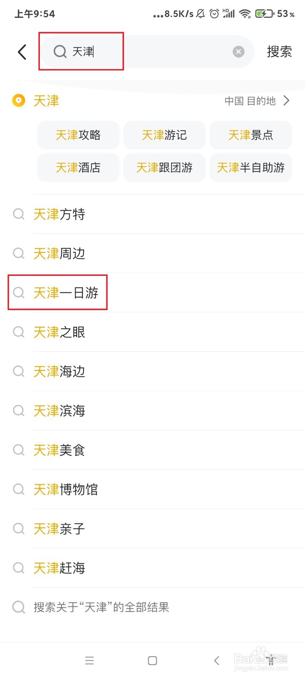This screenshot has height=679, width=305.
Task: Select the 天津游记 chip
Action: click(164, 135)
